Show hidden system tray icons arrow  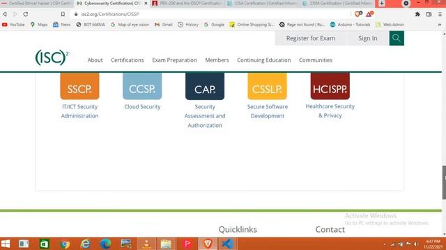pyautogui.click(x=385, y=244)
